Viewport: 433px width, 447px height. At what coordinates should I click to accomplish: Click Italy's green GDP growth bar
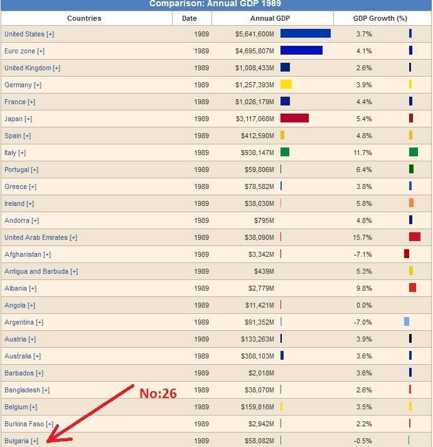[x=414, y=152]
